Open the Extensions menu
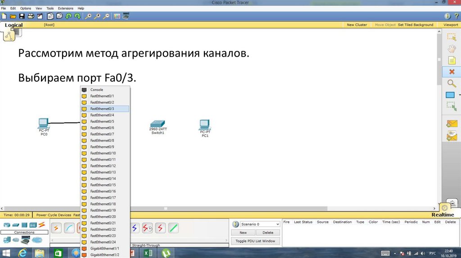Image resolution: width=461 pixels, height=258 pixels. click(66, 8)
